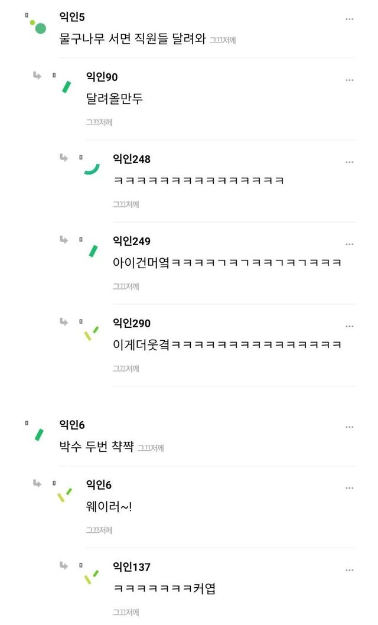Open more options for 익인90's reply
This screenshot has width=378, height=625.
[350, 80]
